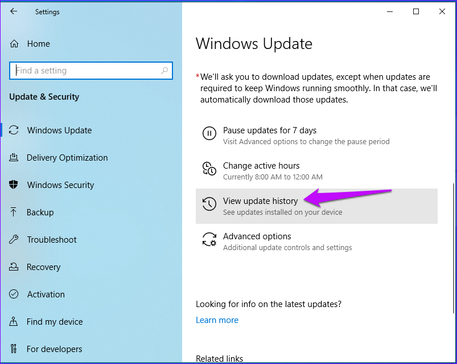
Task: Click 'Visit Advanced options to change the pause period'
Action: click(306, 142)
